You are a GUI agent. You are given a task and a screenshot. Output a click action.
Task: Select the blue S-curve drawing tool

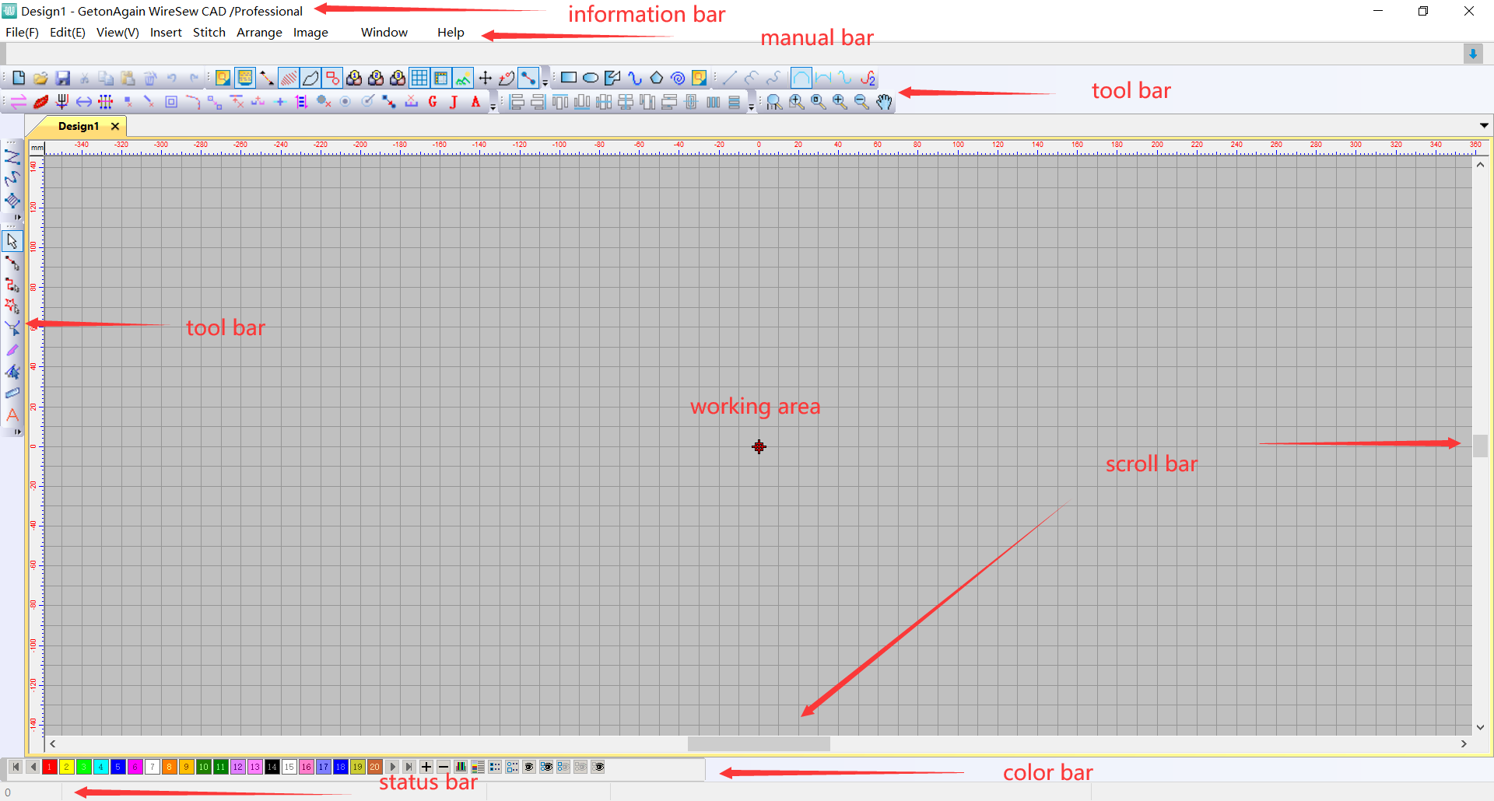(x=634, y=78)
